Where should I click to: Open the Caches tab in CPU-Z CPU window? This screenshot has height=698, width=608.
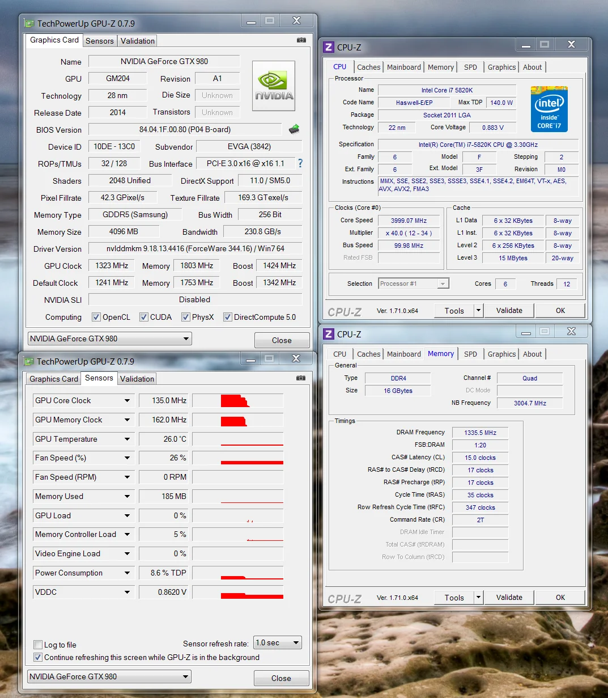pos(369,67)
